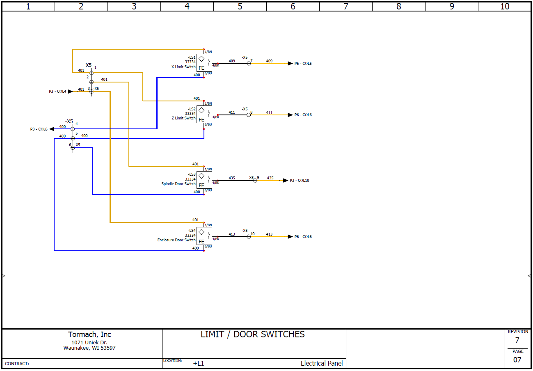The width and height of the screenshot is (533, 371).
Task: Select X5 terminal 1 circle
Action: [x=92, y=73]
